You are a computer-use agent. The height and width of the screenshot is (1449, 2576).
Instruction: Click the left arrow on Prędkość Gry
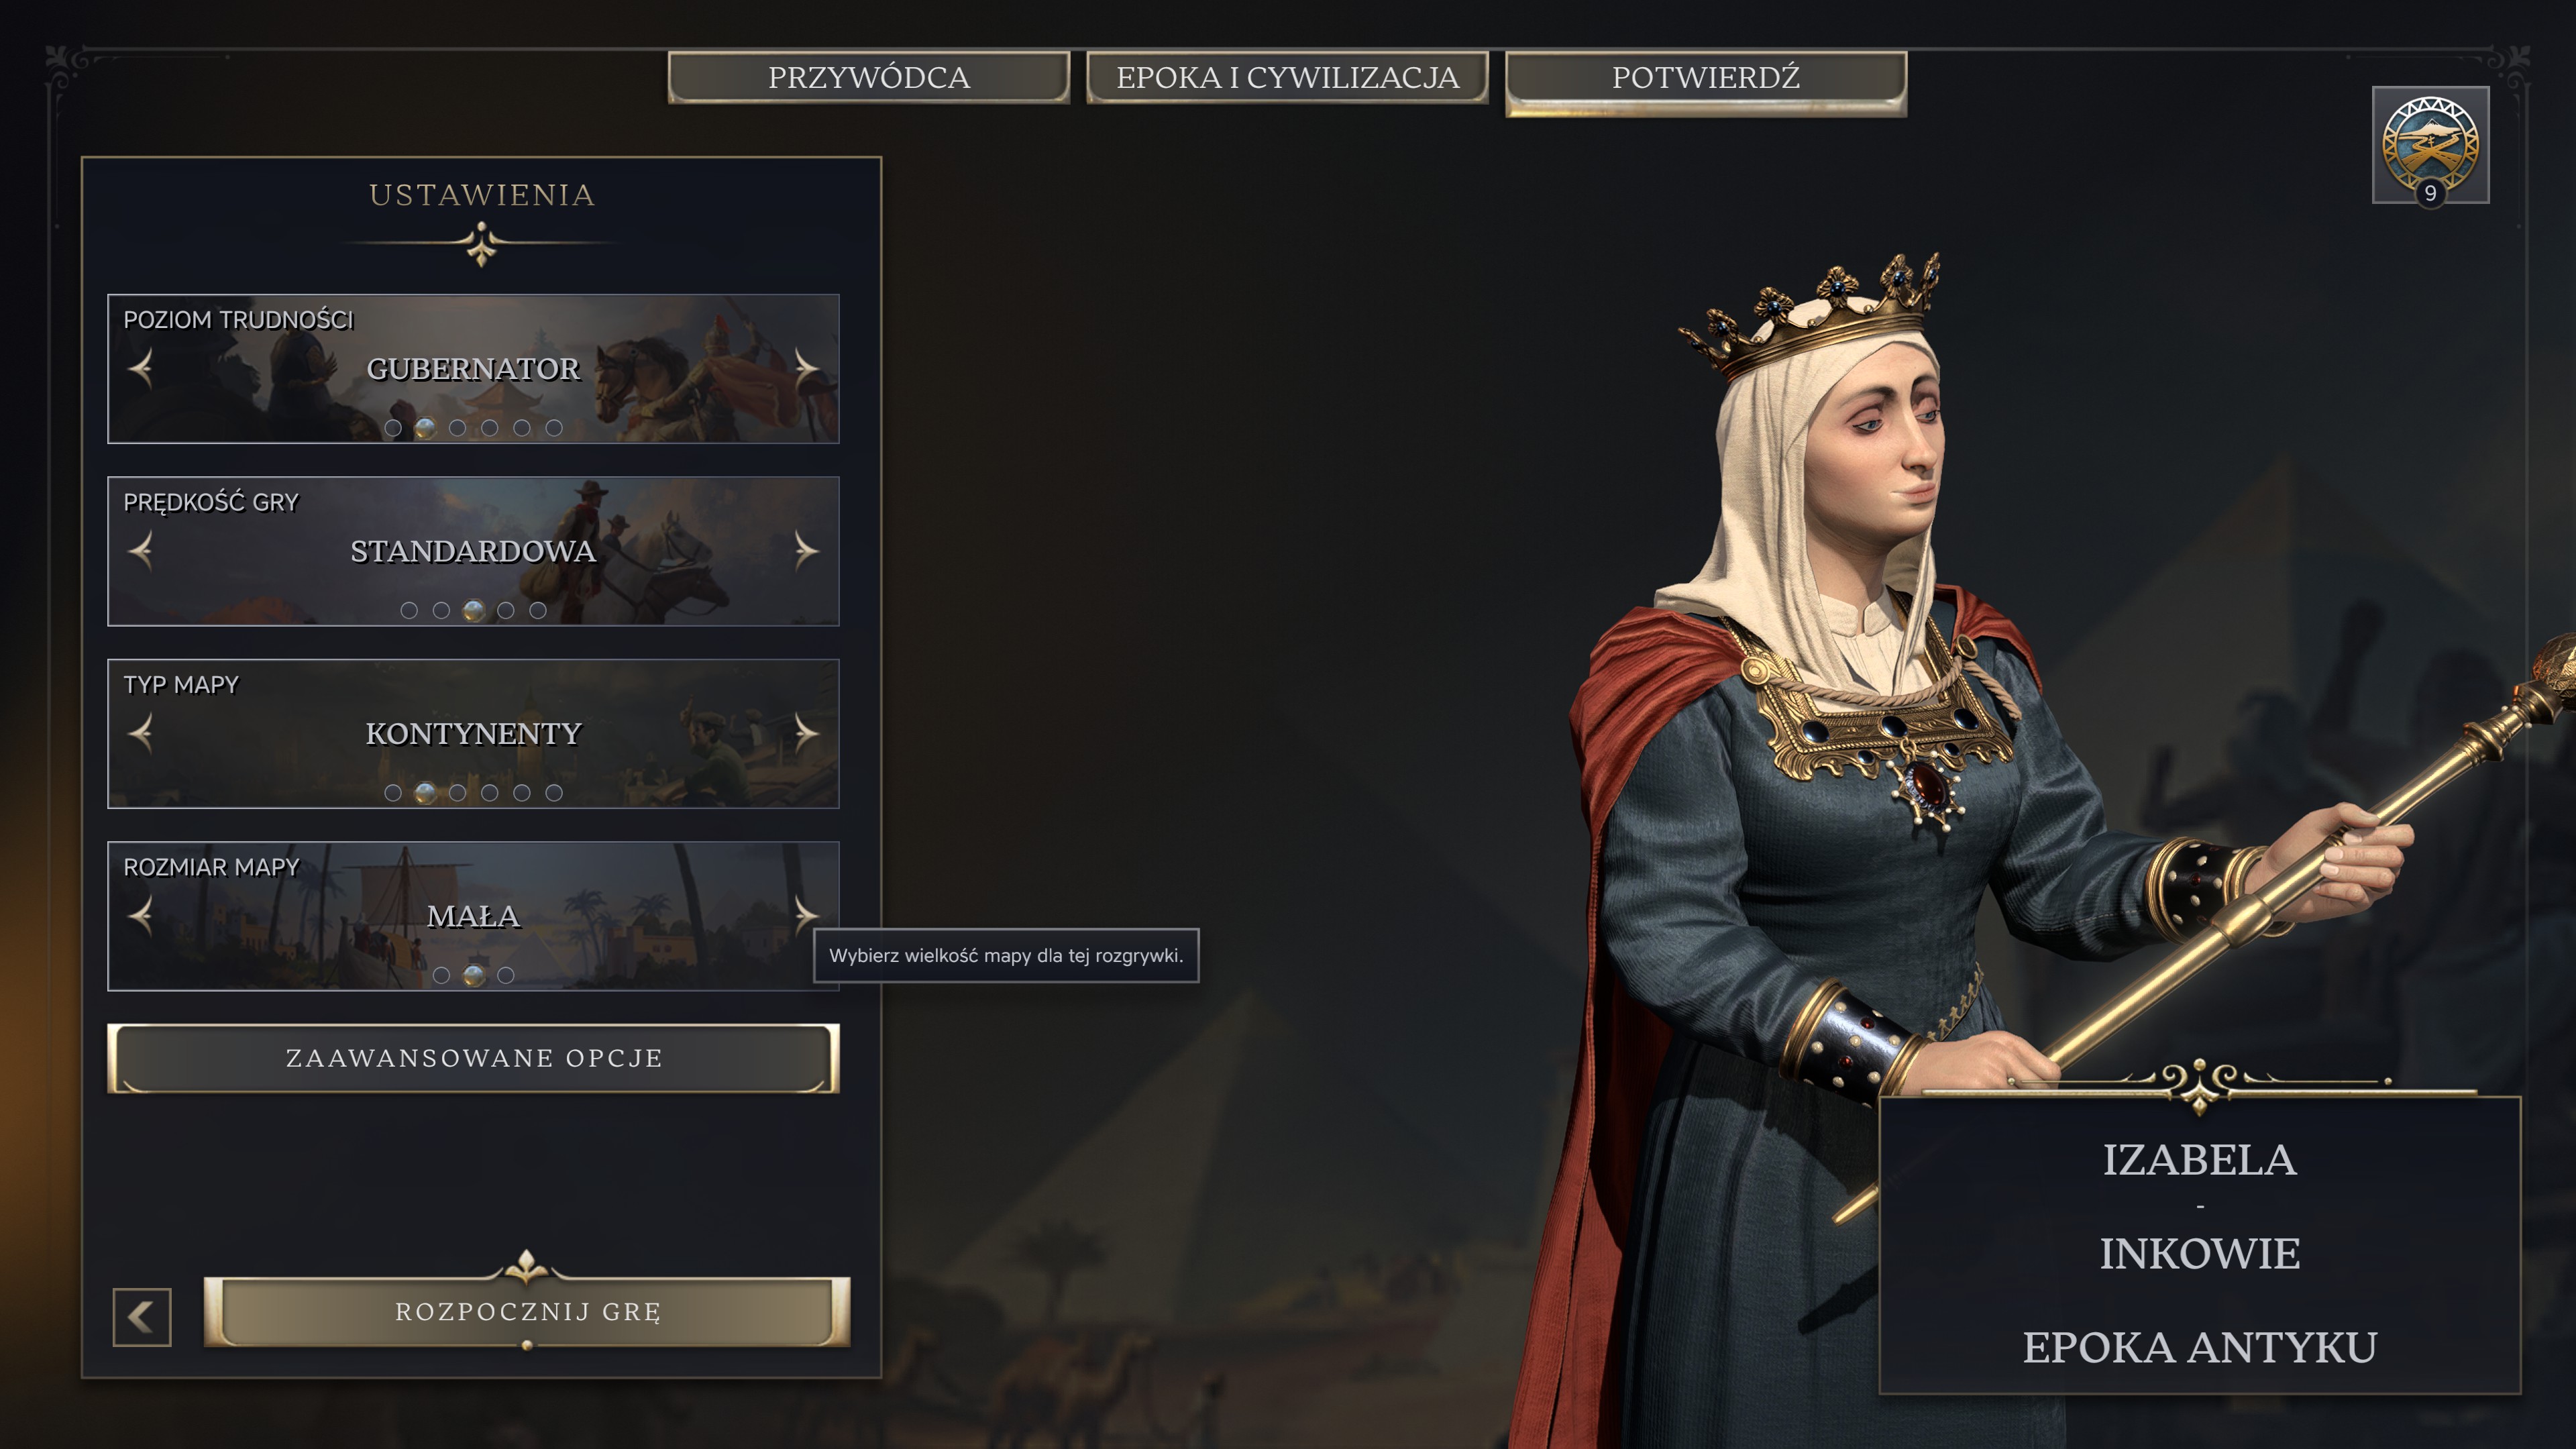pos(141,550)
